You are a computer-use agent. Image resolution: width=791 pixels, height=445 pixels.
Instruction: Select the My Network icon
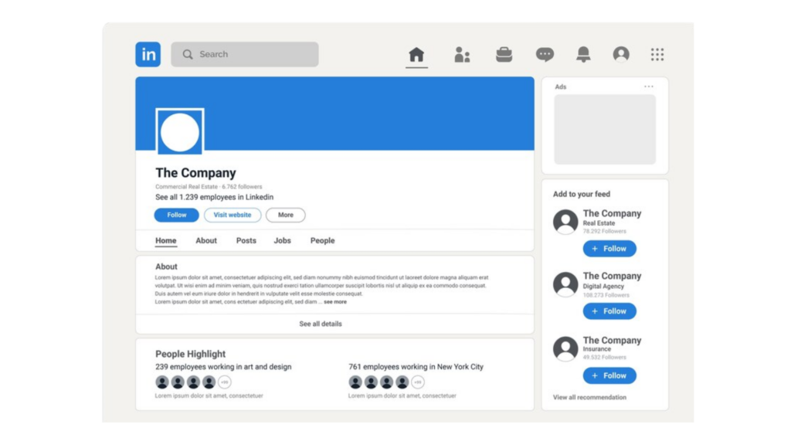462,53
